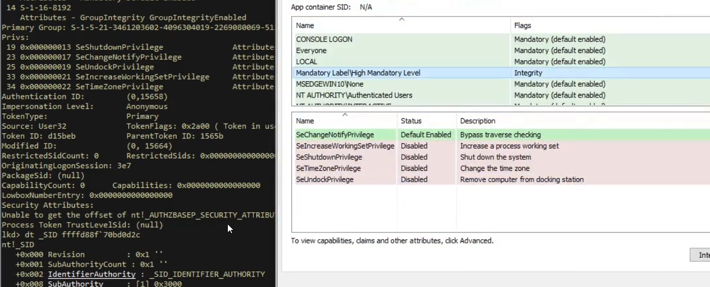Image resolution: width=710 pixels, height=287 pixels.
Task: Click the Integrity flag cell
Action: click(x=528, y=73)
